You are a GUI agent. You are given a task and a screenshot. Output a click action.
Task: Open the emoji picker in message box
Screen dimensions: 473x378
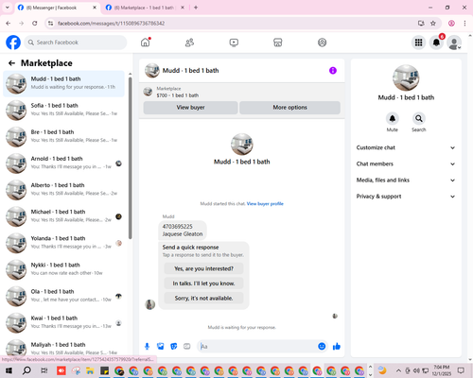pos(322,347)
